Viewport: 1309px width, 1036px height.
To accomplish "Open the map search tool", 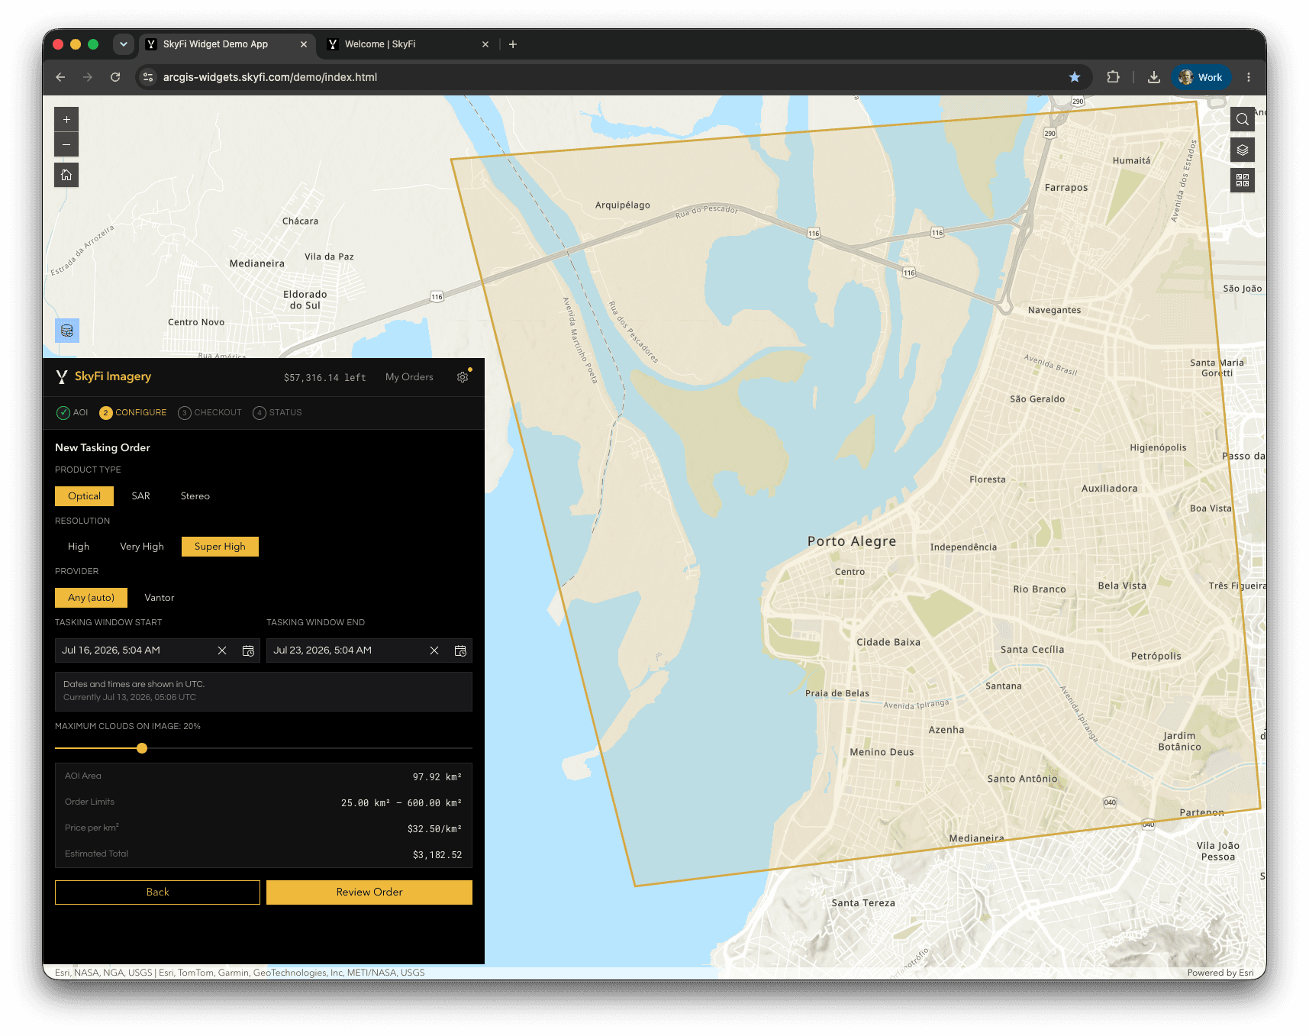I will click(x=1243, y=119).
